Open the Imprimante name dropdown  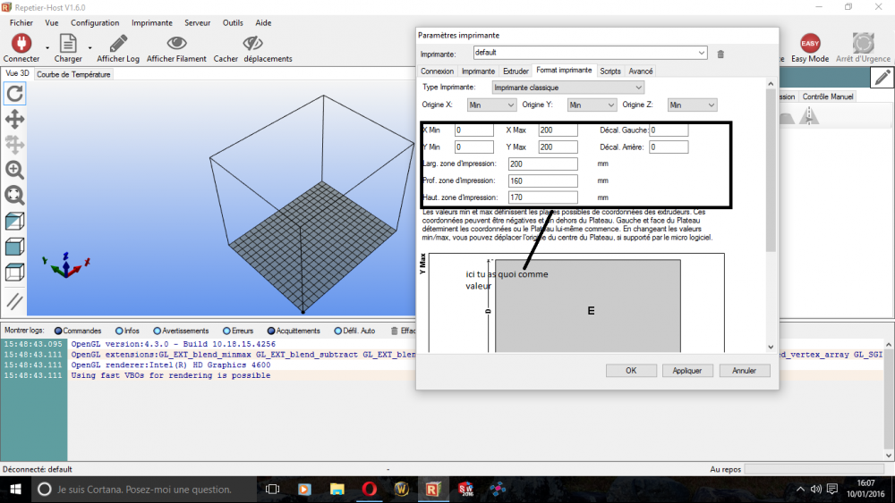tap(590, 53)
